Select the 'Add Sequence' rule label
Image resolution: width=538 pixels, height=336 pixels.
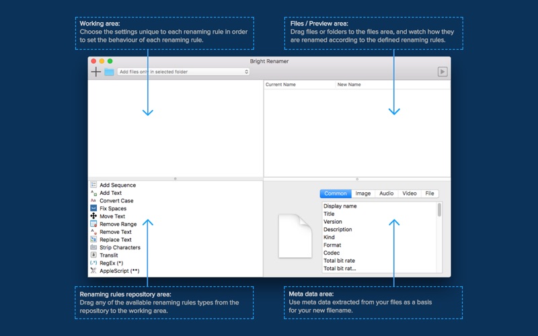pyautogui.click(x=118, y=185)
